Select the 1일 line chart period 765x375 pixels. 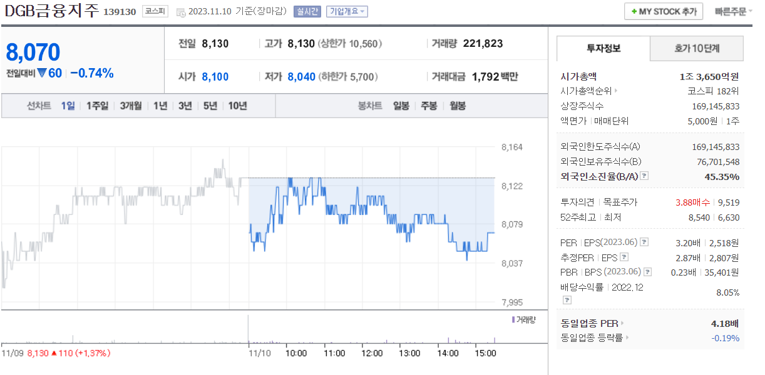[68, 106]
